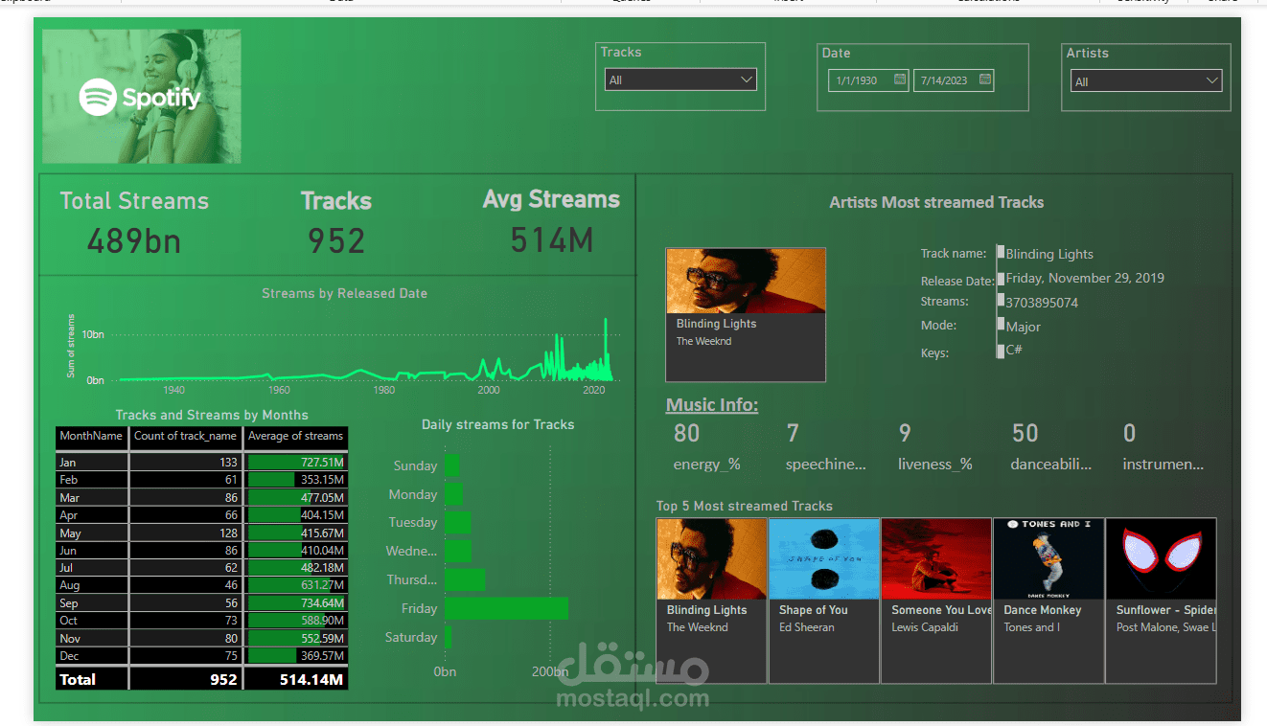Select Dance Monkey track tile

[x=1048, y=600]
